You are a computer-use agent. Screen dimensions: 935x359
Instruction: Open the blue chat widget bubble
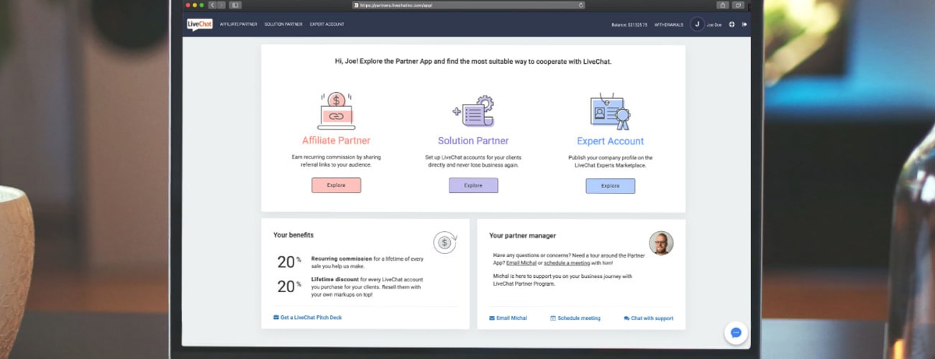pyautogui.click(x=736, y=332)
